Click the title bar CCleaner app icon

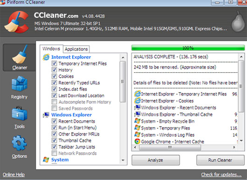2,2
